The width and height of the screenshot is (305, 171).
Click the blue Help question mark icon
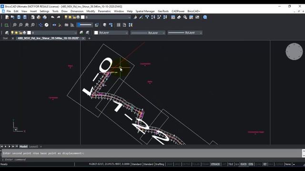coord(205,17)
